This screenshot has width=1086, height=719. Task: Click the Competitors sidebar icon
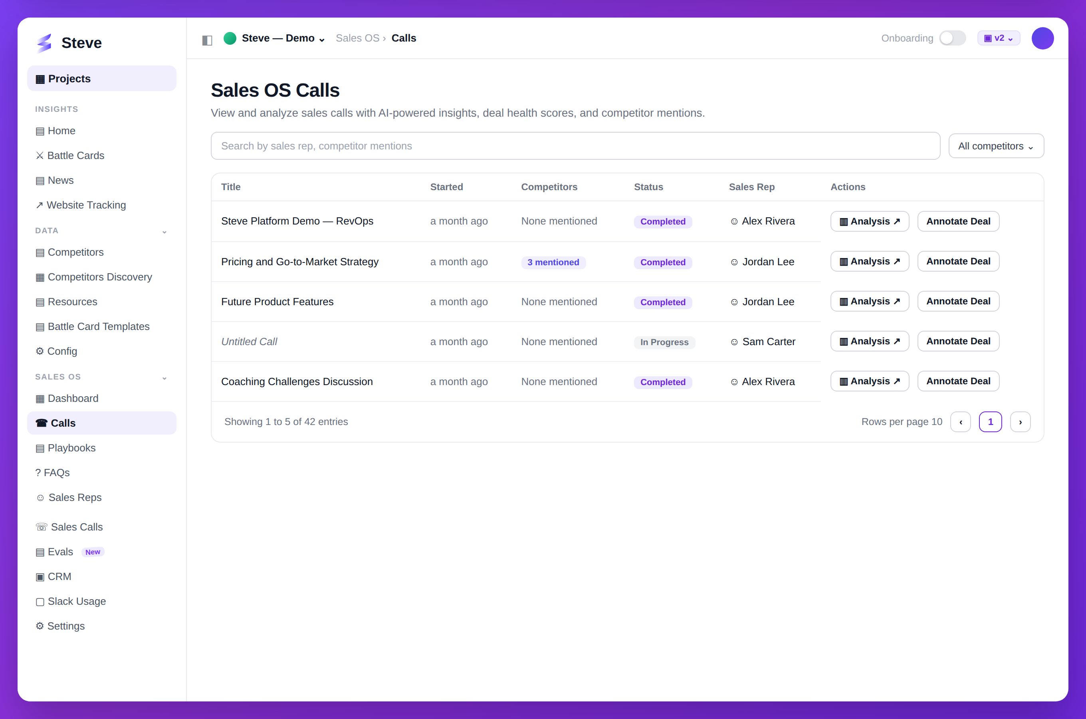[x=40, y=253]
